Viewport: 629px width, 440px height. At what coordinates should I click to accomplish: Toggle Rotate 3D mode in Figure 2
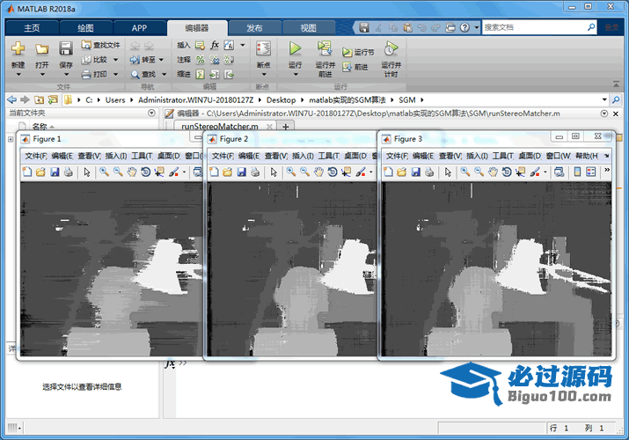(333, 172)
